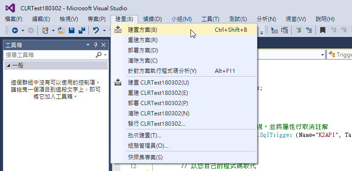Toggle the toolbox auto-hide pin

(x=95, y=45)
